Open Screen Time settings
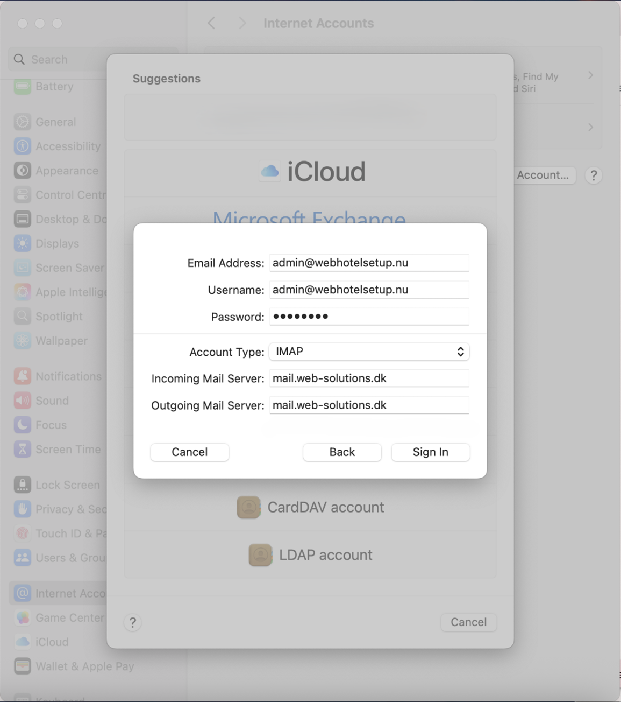621x702 pixels. 58,450
